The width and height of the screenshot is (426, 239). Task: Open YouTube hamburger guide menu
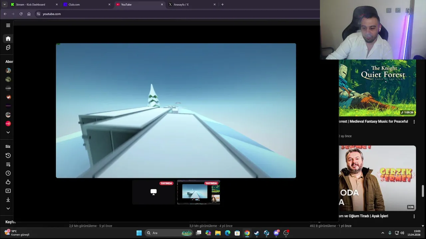8,25
